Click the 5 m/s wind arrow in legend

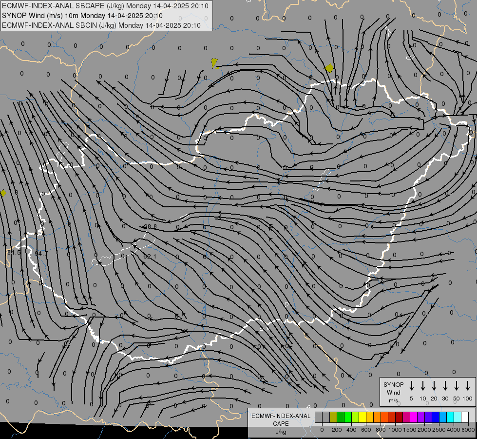[411, 386]
